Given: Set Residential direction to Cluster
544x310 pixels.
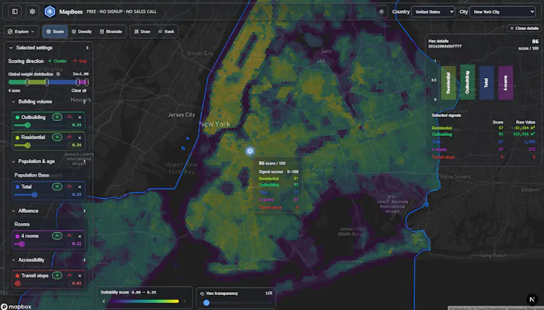Looking at the screenshot, I should (57, 137).
